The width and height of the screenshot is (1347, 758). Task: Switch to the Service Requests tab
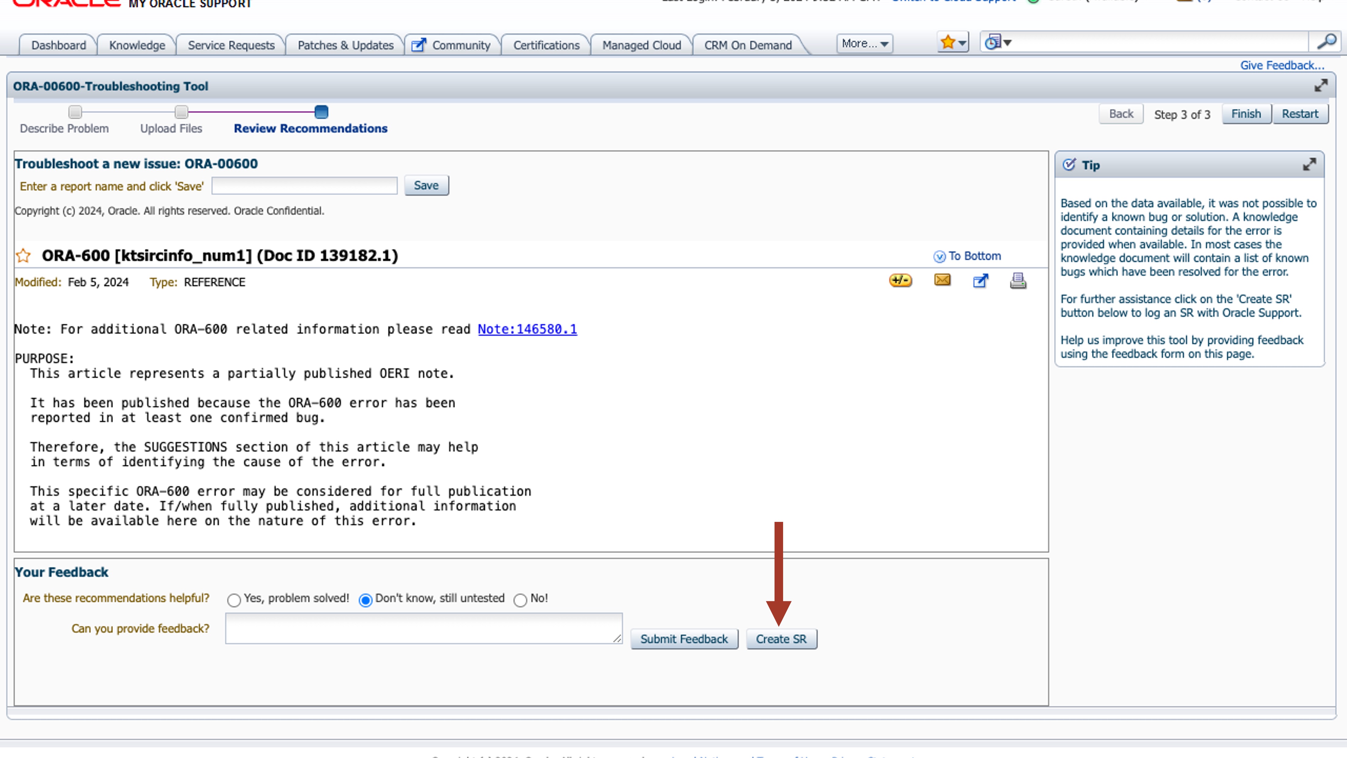[x=231, y=46]
